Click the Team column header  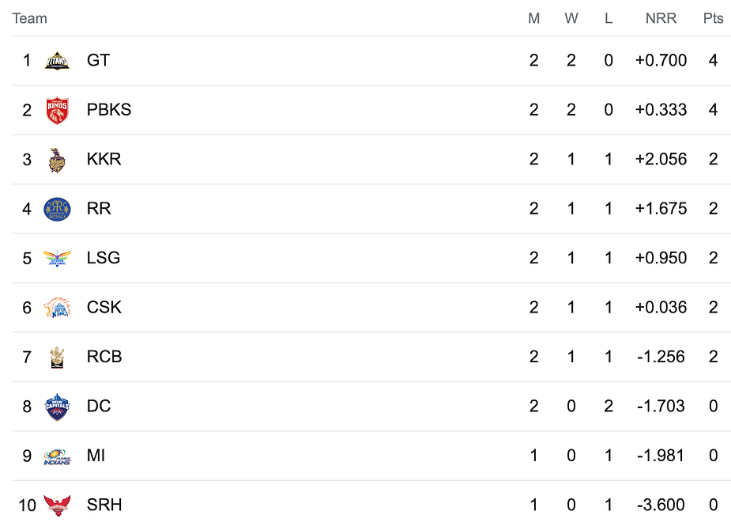29,18
